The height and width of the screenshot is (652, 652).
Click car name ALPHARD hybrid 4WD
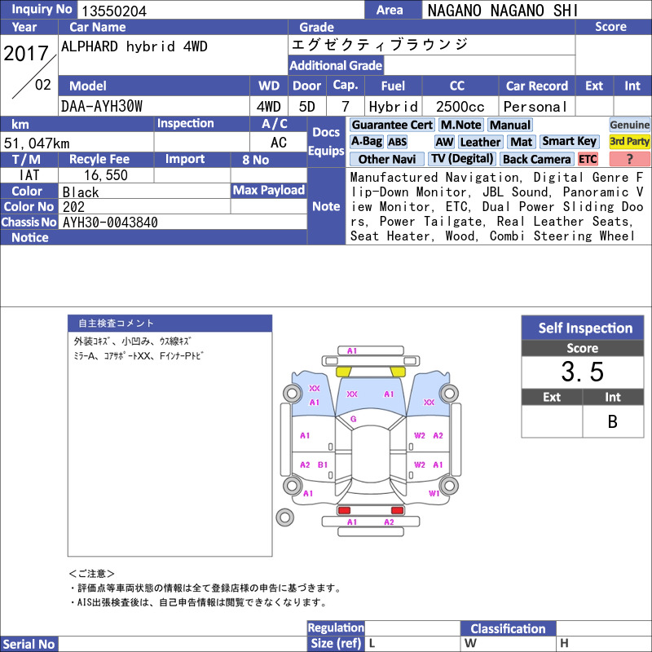coord(134,46)
